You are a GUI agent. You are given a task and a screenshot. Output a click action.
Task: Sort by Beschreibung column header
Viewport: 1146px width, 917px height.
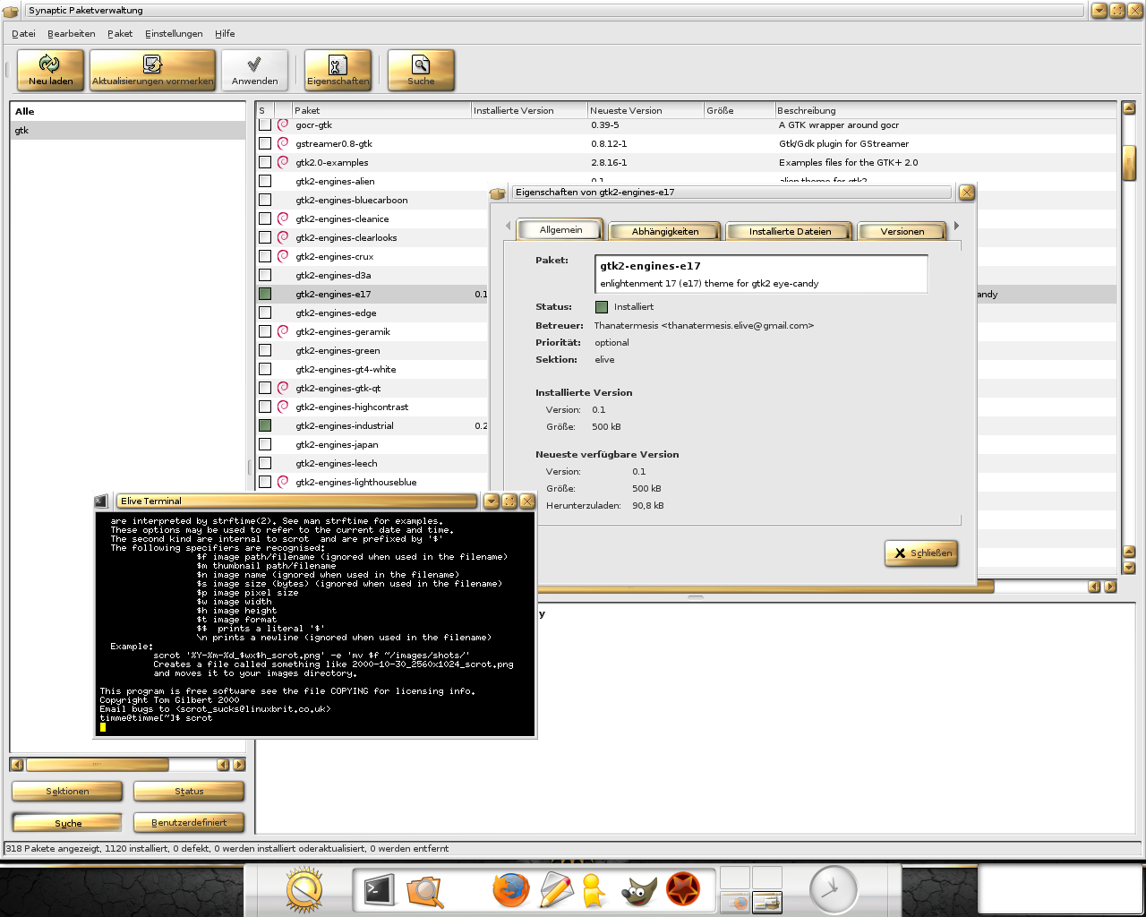pos(945,110)
